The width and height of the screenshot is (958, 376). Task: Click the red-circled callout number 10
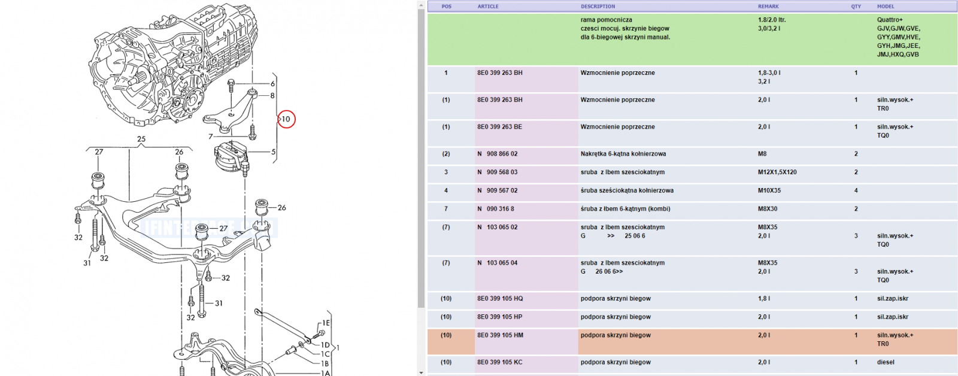tap(286, 119)
